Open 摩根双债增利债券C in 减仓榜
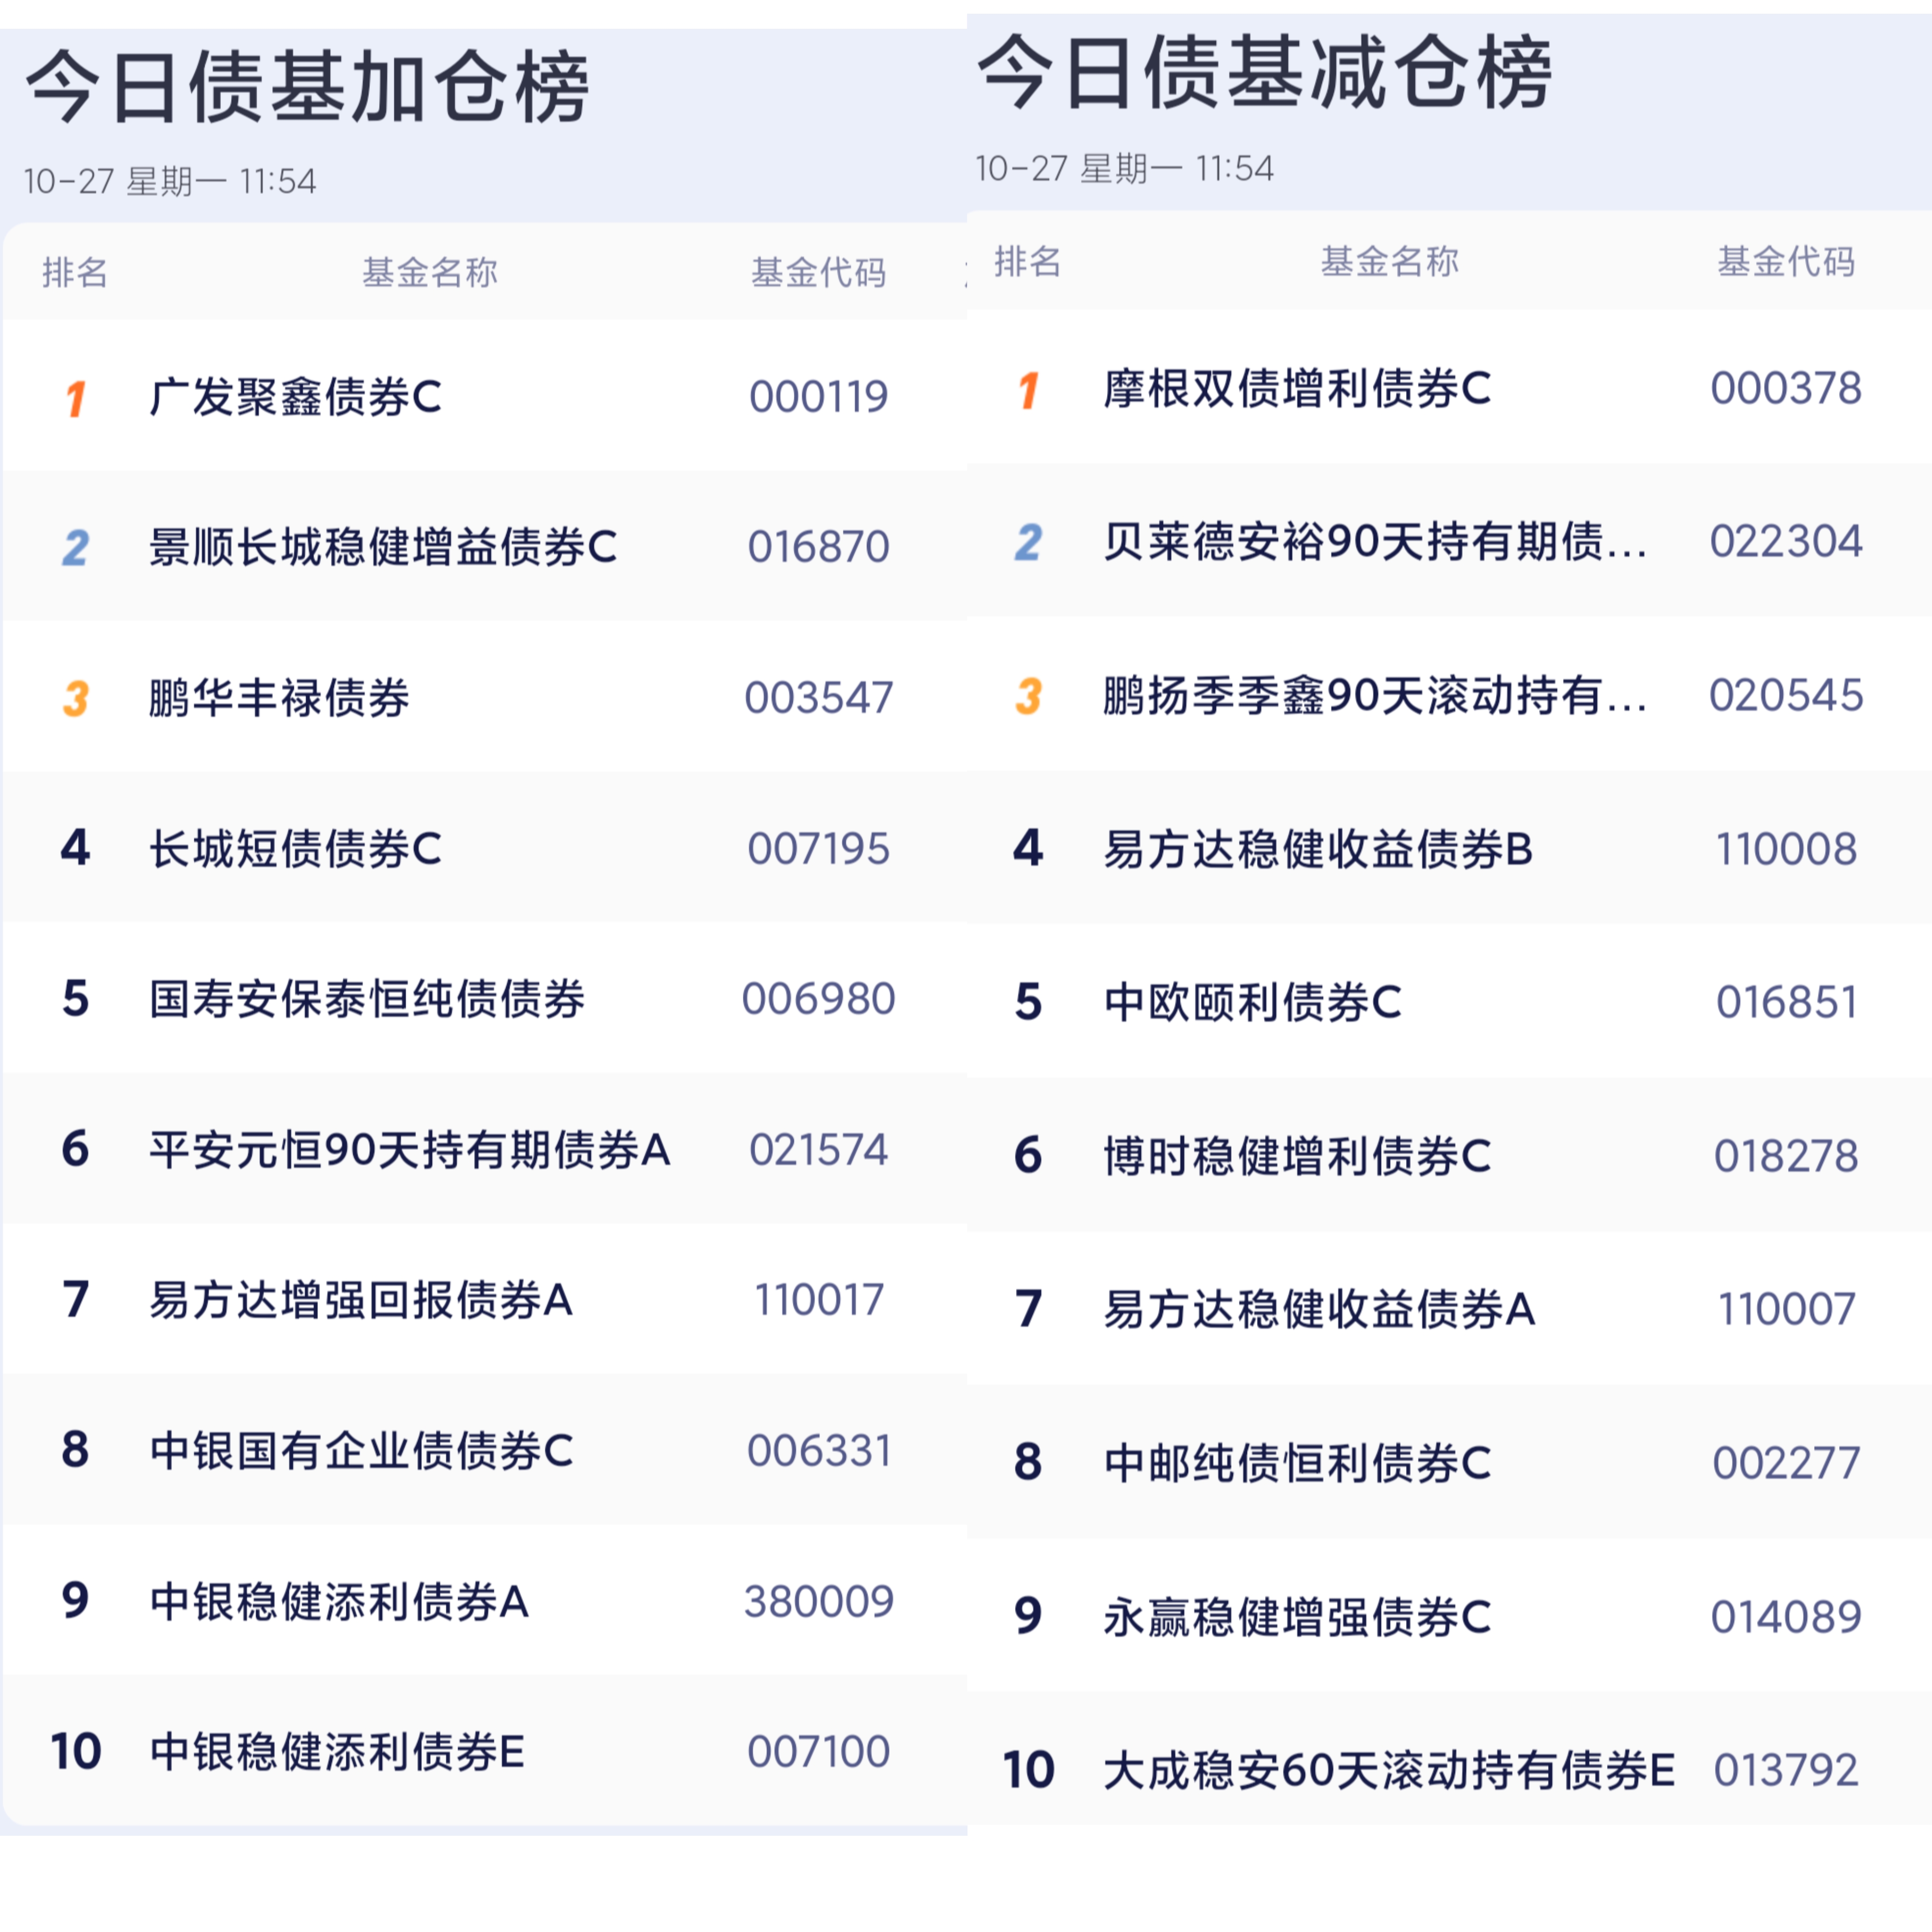 1297,389
